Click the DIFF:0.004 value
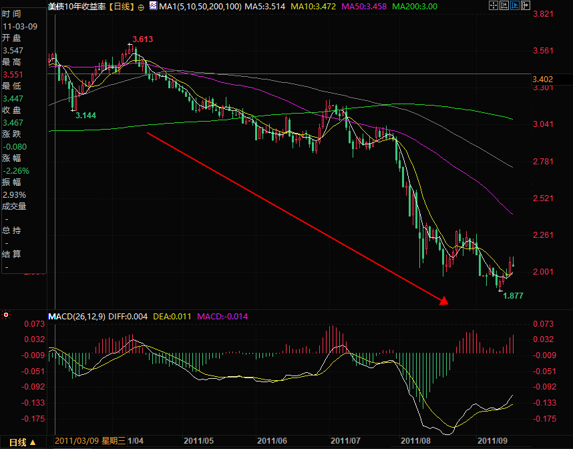 [128, 316]
